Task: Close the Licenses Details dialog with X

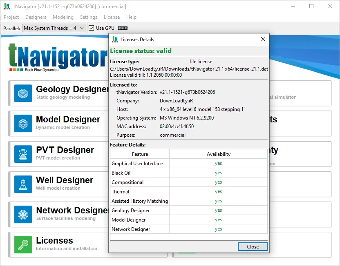Action: [263, 39]
